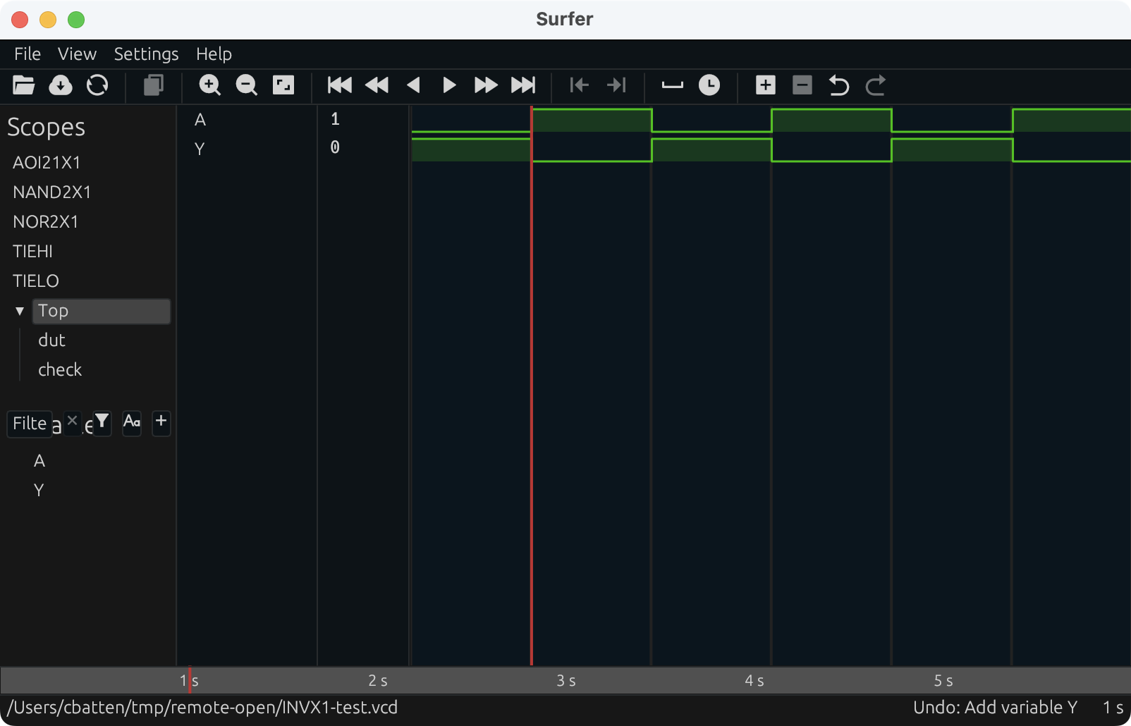
Task: Open the Settings menu
Action: pos(146,54)
